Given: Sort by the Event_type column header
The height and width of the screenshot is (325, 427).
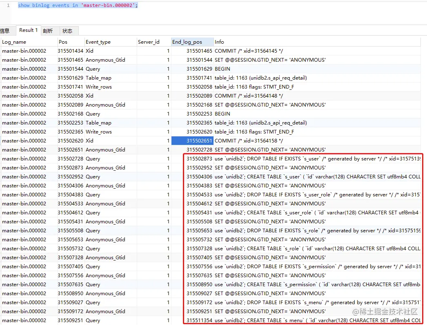Looking at the screenshot, I should pos(110,42).
